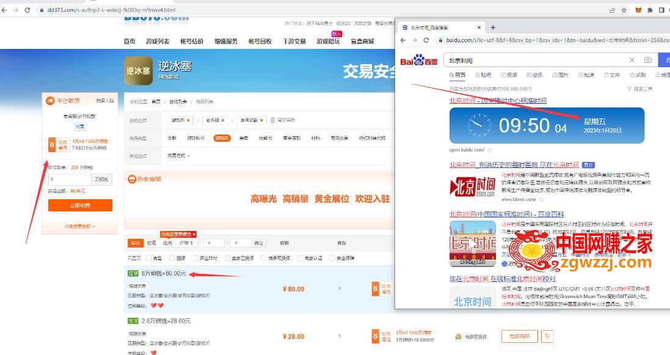Screen dimensions: 670x355
Task: Click the add-to-cart icon beside 立即购买
Action: (x=547, y=336)
